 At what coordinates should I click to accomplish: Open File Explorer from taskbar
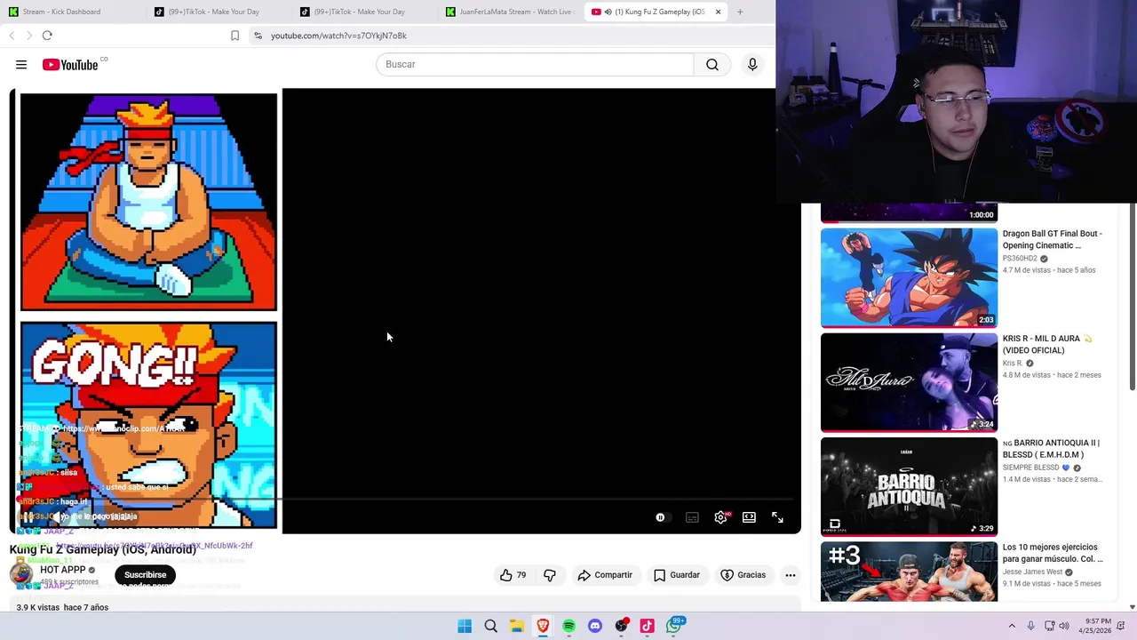pyautogui.click(x=516, y=626)
